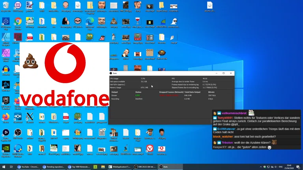This screenshot has height=170, width=303.
Task: Open the notification center in taskbar
Action: click(x=298, y=167)
